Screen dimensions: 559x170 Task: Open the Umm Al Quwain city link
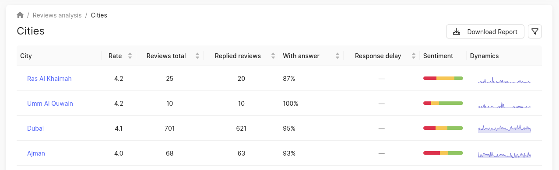click(50, 104)
